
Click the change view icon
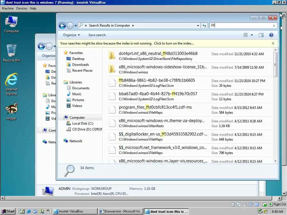point(246,35)
